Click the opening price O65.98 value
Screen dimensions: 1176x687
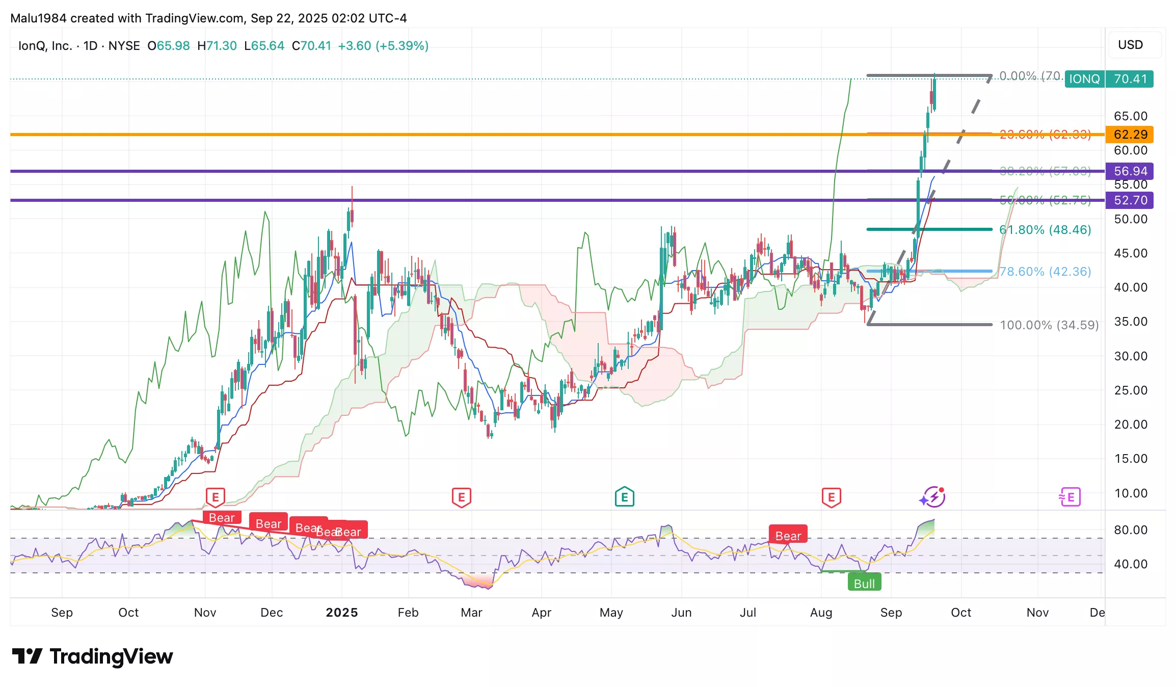pos(169,46)
